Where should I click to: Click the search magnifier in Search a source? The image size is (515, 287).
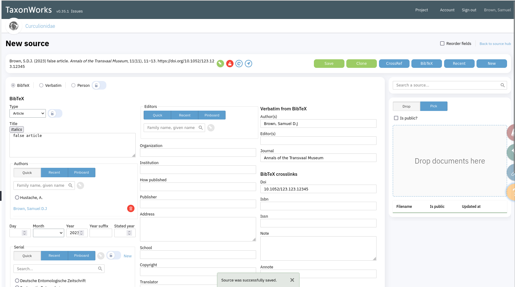[502, 85]
